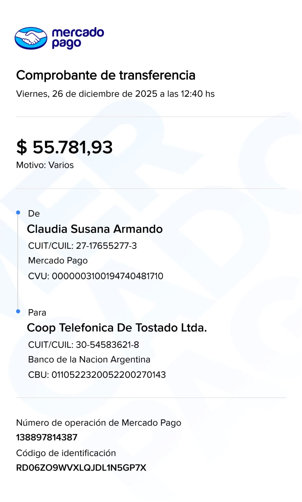Click the blue bullet beside Para

pyautogui.click(x=18, y=311)
